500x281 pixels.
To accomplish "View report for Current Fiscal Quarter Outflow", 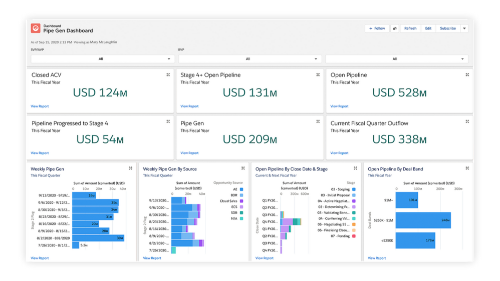I will pos(339,153).
